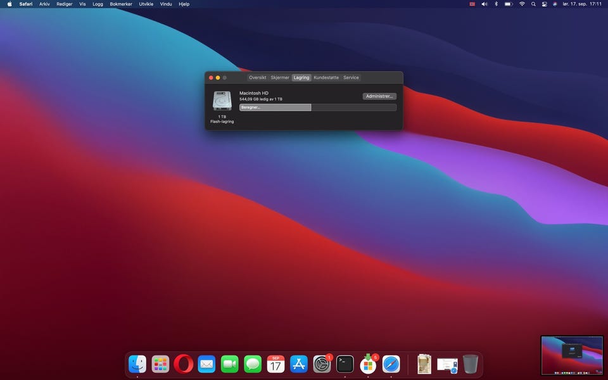
Task: Open Bluetooth status in menu bar
Action: click(496, 4)
